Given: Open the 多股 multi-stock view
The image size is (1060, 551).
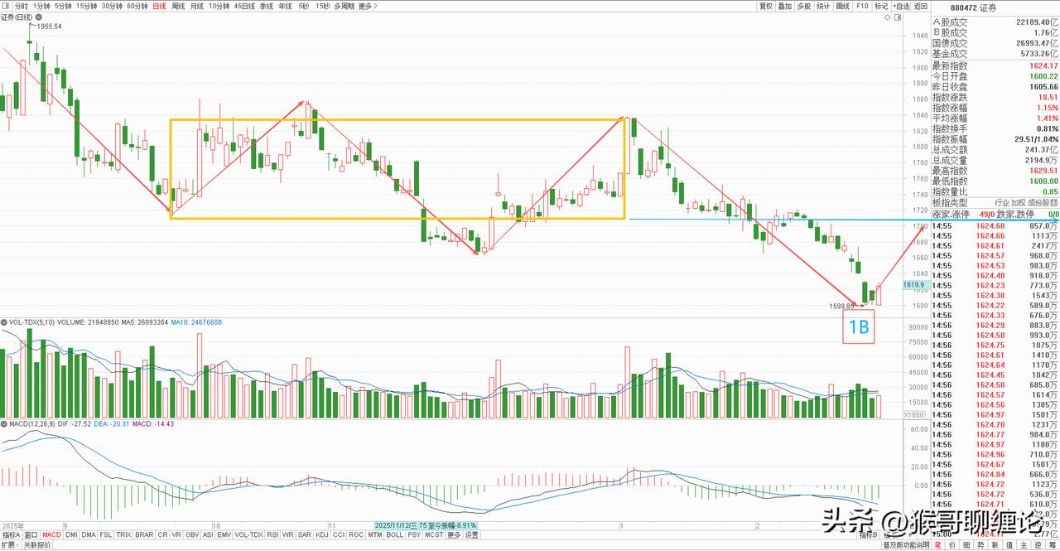Looking at the screenshot, I should pos(804,5).
